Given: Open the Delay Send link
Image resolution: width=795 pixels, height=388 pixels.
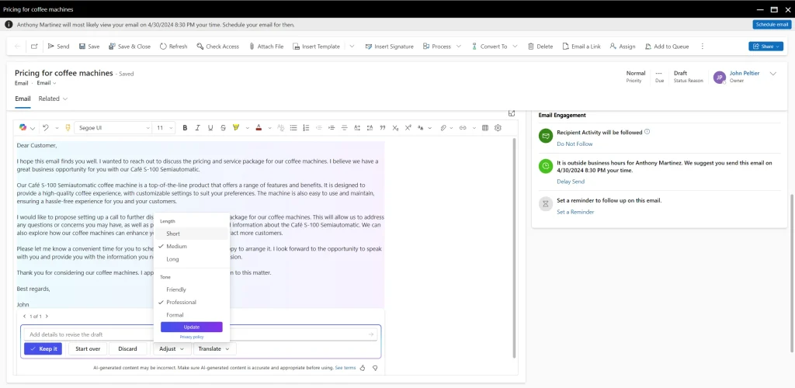Looking at the screenshot, I should 571,182.
